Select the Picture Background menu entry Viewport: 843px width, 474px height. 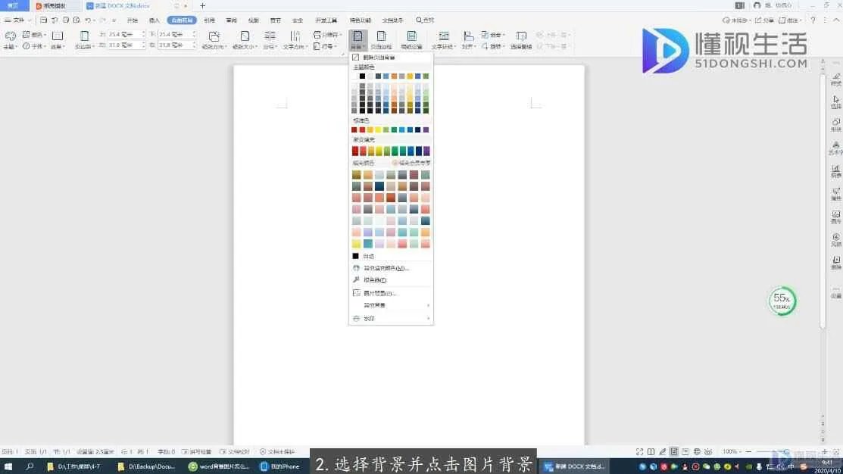tap(379, 293)
